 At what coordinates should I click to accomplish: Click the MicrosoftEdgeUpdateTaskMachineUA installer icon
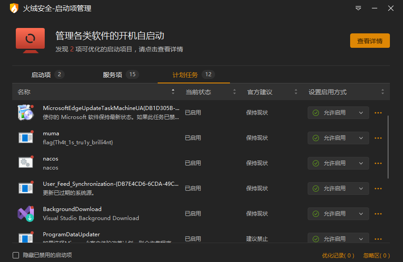point(26,112)
